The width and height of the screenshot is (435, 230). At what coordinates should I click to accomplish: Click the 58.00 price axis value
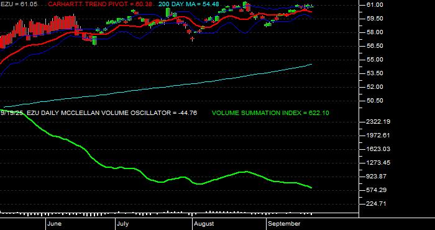tap(374, 32)
